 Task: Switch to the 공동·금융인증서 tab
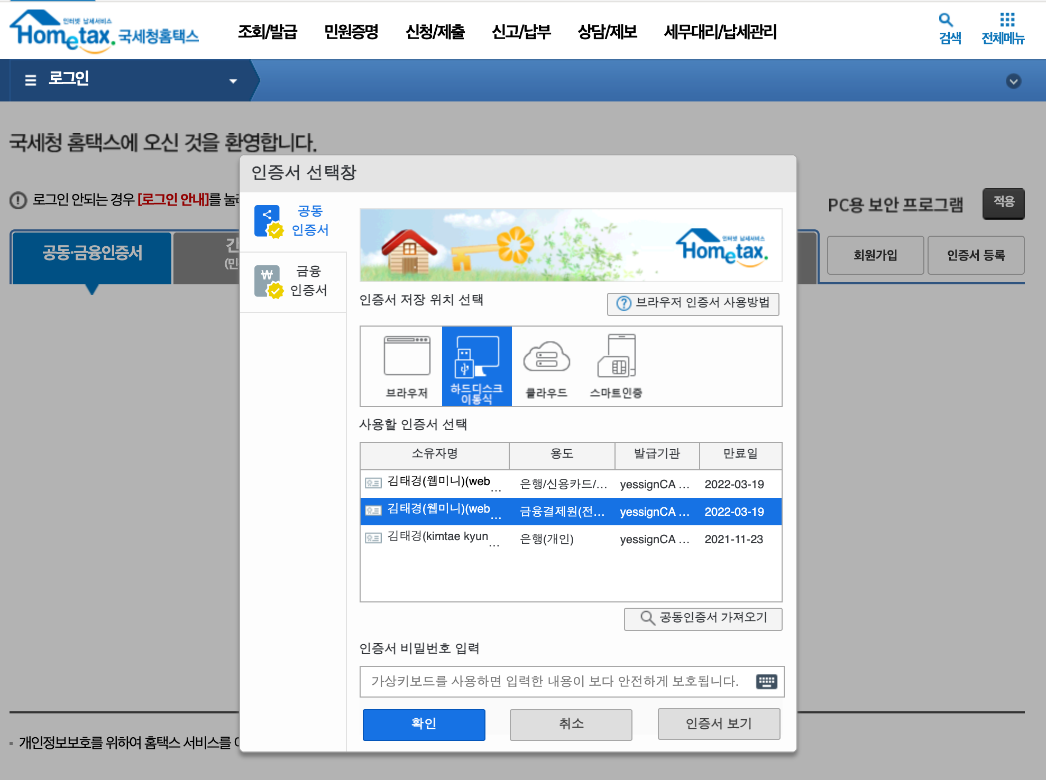92,254
